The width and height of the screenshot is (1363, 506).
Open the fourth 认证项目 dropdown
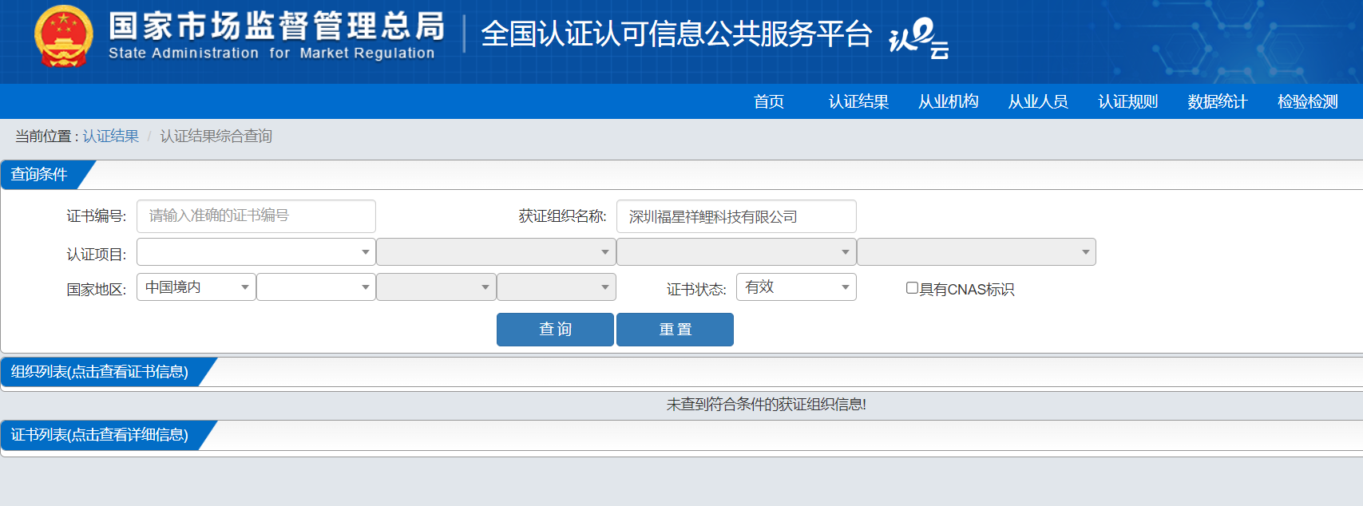click(977, 252)
